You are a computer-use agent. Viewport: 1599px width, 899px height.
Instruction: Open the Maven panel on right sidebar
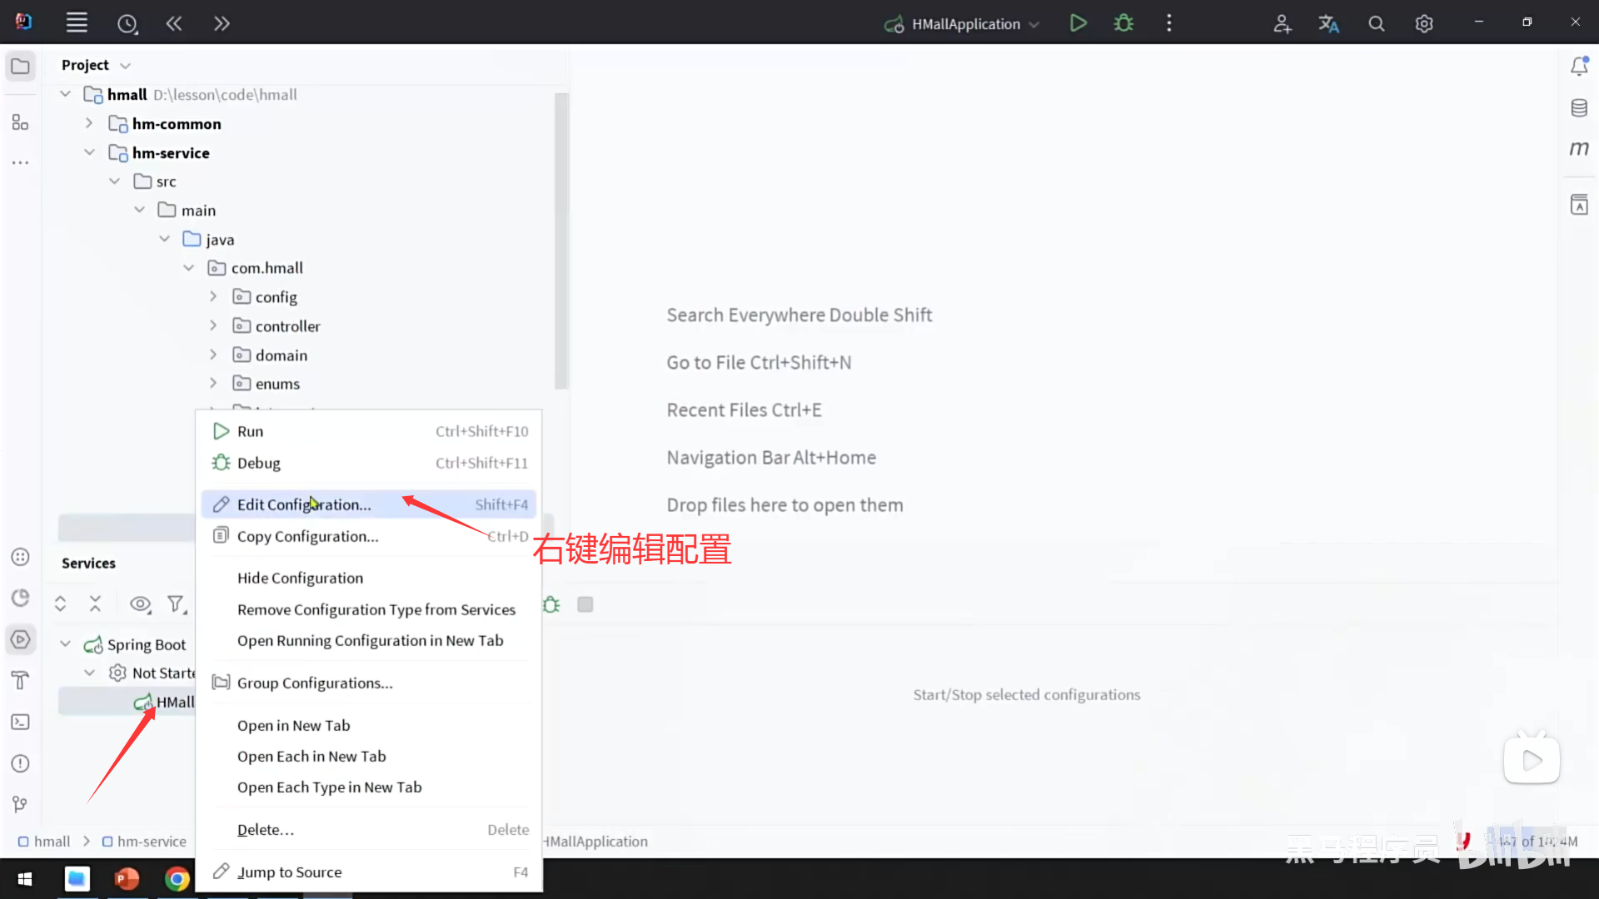coord(1579,149)
